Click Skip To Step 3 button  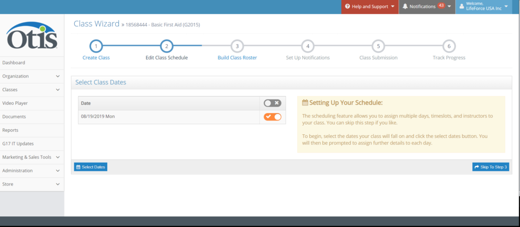[490, 167]
